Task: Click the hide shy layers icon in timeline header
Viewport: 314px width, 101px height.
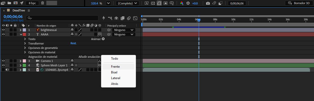Action: 116,18
